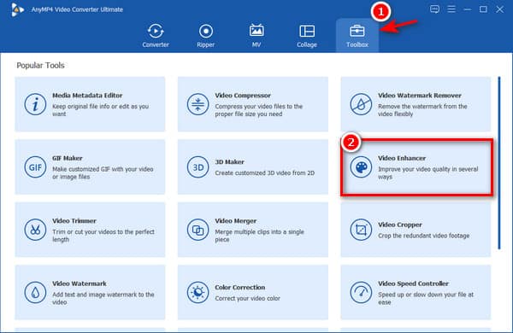This screenshot has width=513, height=333.
Task: Open the hamburger menu in title bar
Action: [x=451, y=9]
